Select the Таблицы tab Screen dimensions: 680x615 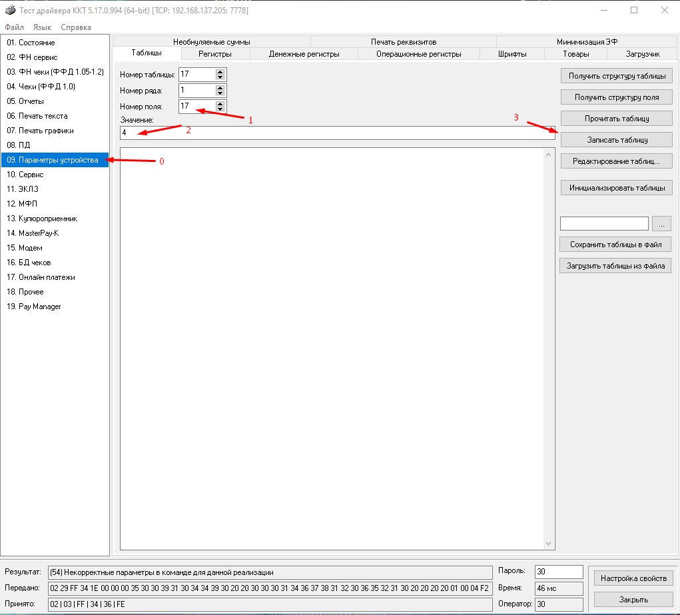(147, 53)
